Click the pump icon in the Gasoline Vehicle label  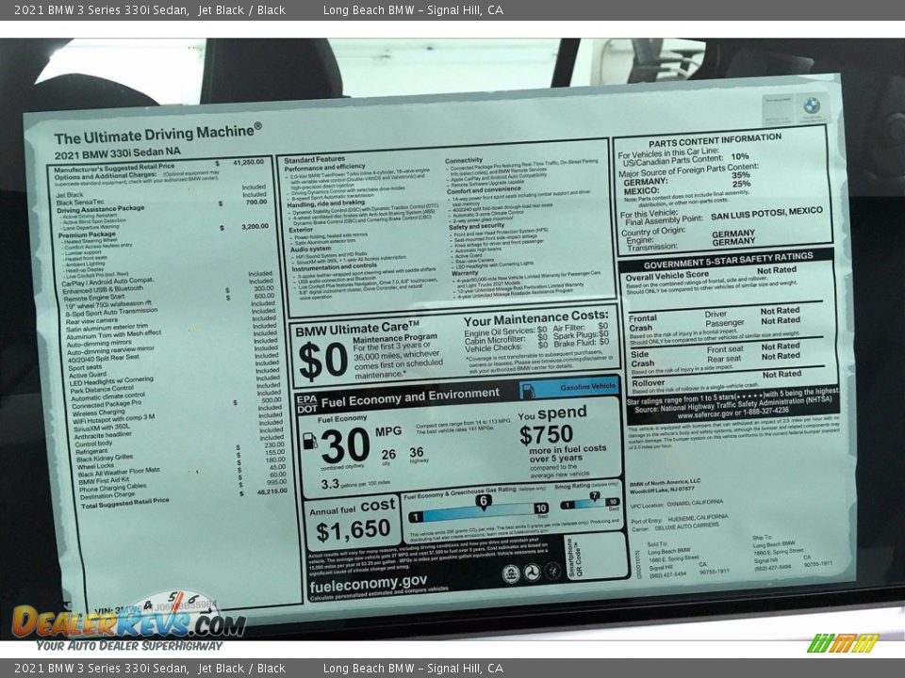click(529, 390)
